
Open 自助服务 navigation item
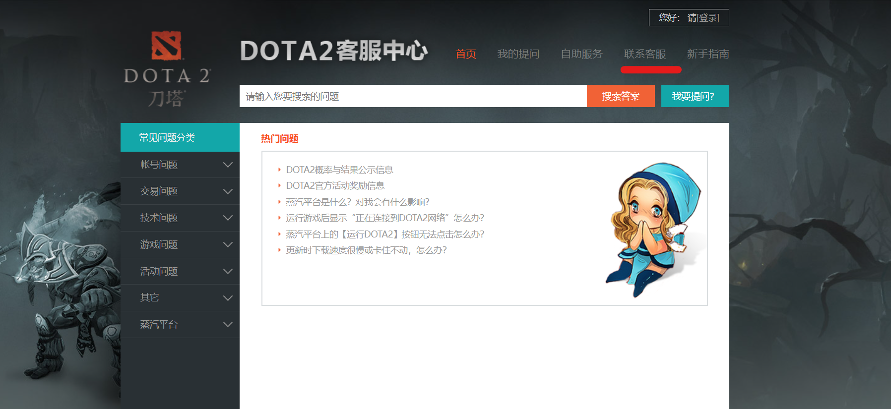581,54
